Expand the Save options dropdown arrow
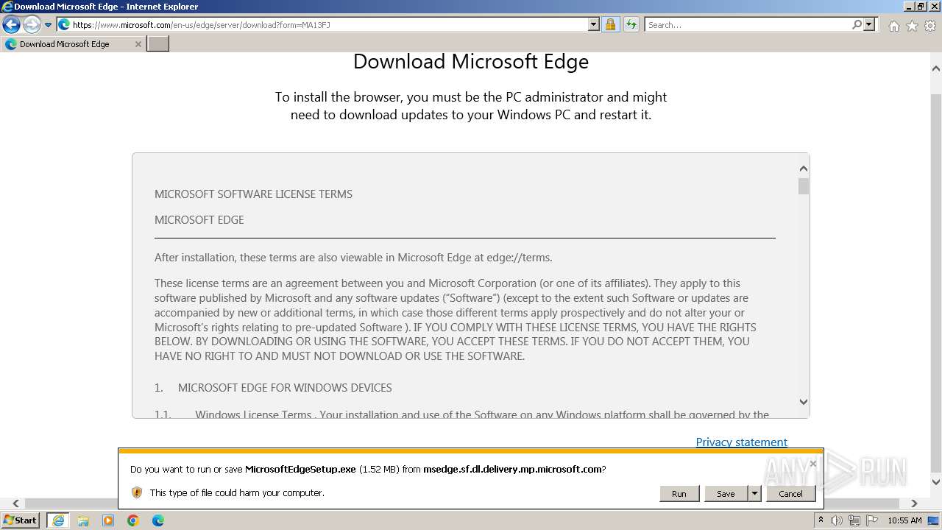This screenshot has height=530, width=942. (754, 494)
